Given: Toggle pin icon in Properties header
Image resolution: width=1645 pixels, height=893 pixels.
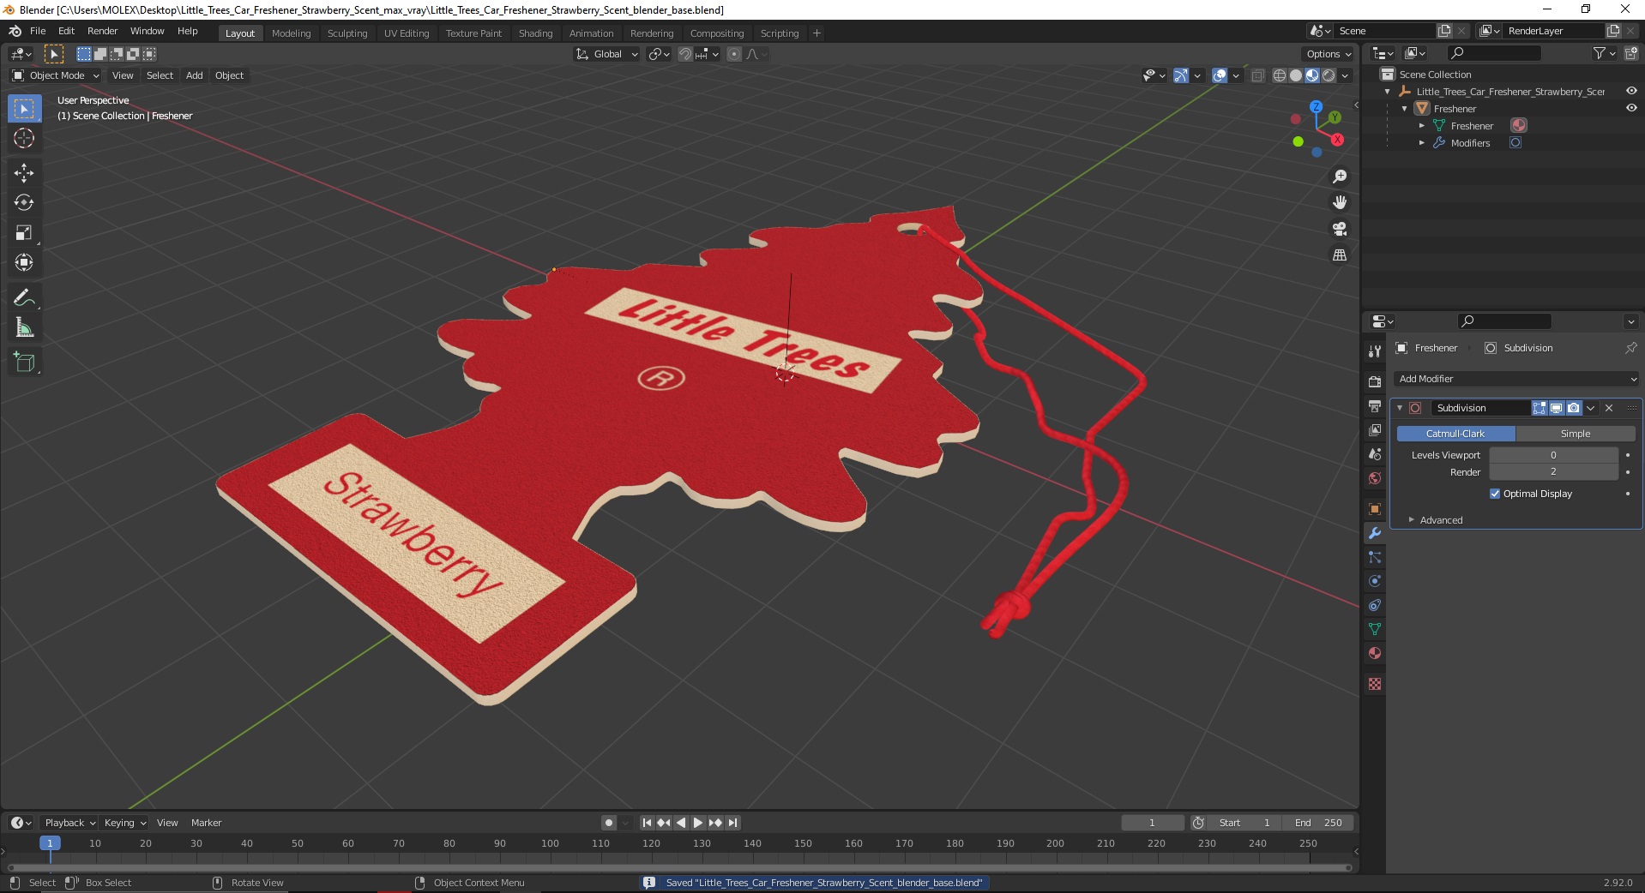Looking at the screenshot, I should (x=1630, y=348).
